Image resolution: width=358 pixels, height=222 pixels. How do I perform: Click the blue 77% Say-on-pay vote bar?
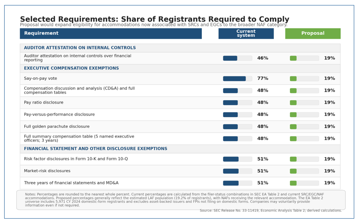click(234, 79)
